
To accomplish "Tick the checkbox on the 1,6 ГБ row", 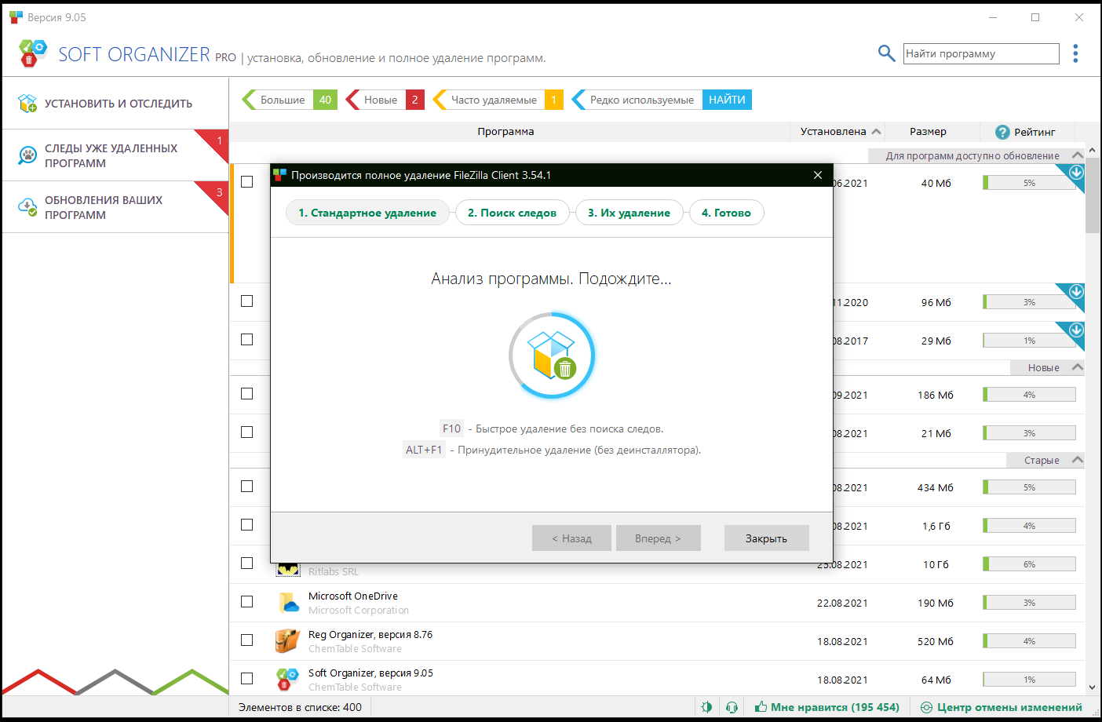I will coord(247,525).
